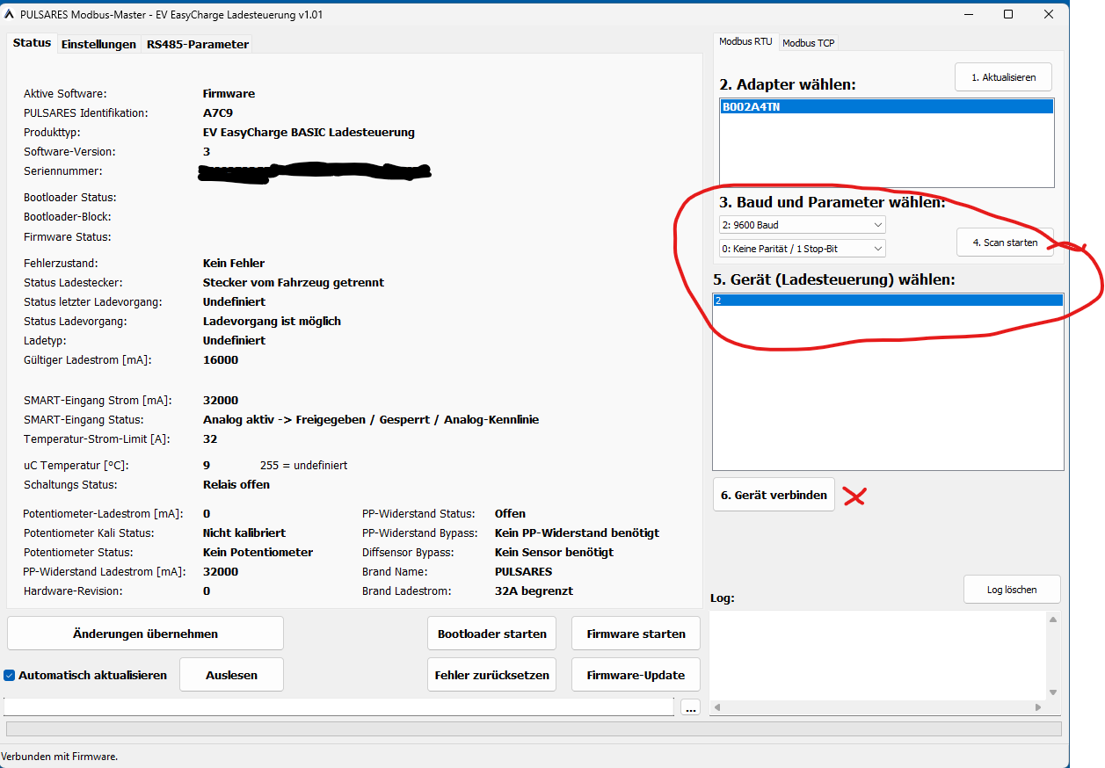This screenshot has width=1105, height=768.
Task: Click inside the Log text area
Action: point(877,656)
